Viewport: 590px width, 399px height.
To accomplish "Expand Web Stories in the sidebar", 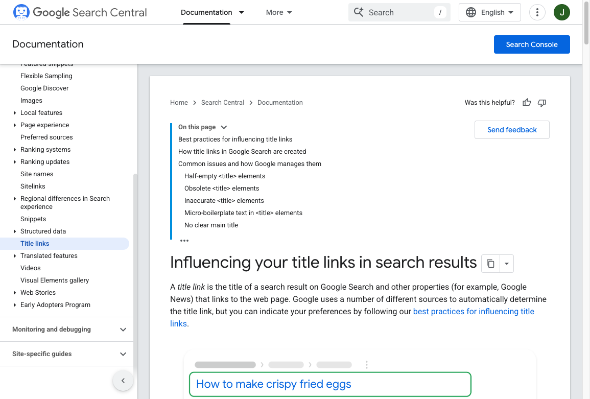I will (x=15, y=292).
